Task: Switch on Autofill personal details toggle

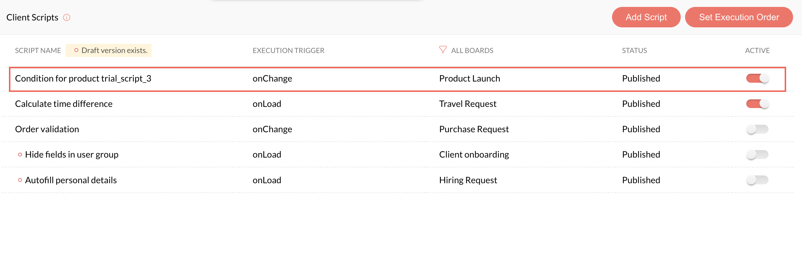Action: click(757, 180)
